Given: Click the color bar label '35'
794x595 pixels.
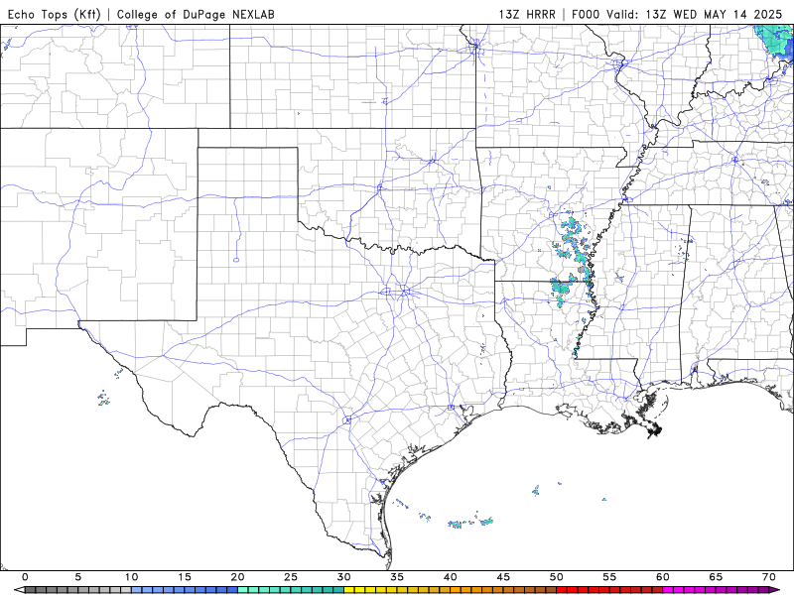Looking at the screenshot, I should coord(397,577).
